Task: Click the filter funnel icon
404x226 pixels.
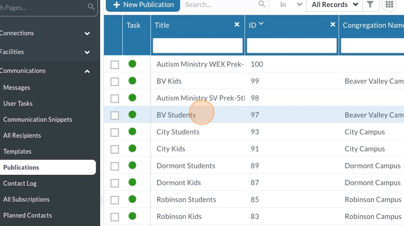Action: click(370, 5)
